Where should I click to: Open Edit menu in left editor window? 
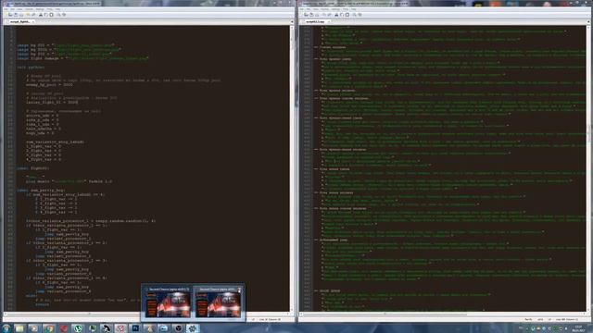[12, 9]
